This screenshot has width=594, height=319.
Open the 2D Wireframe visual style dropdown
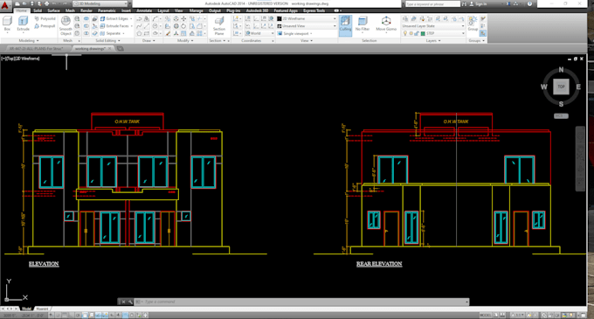tap(307, 18)
